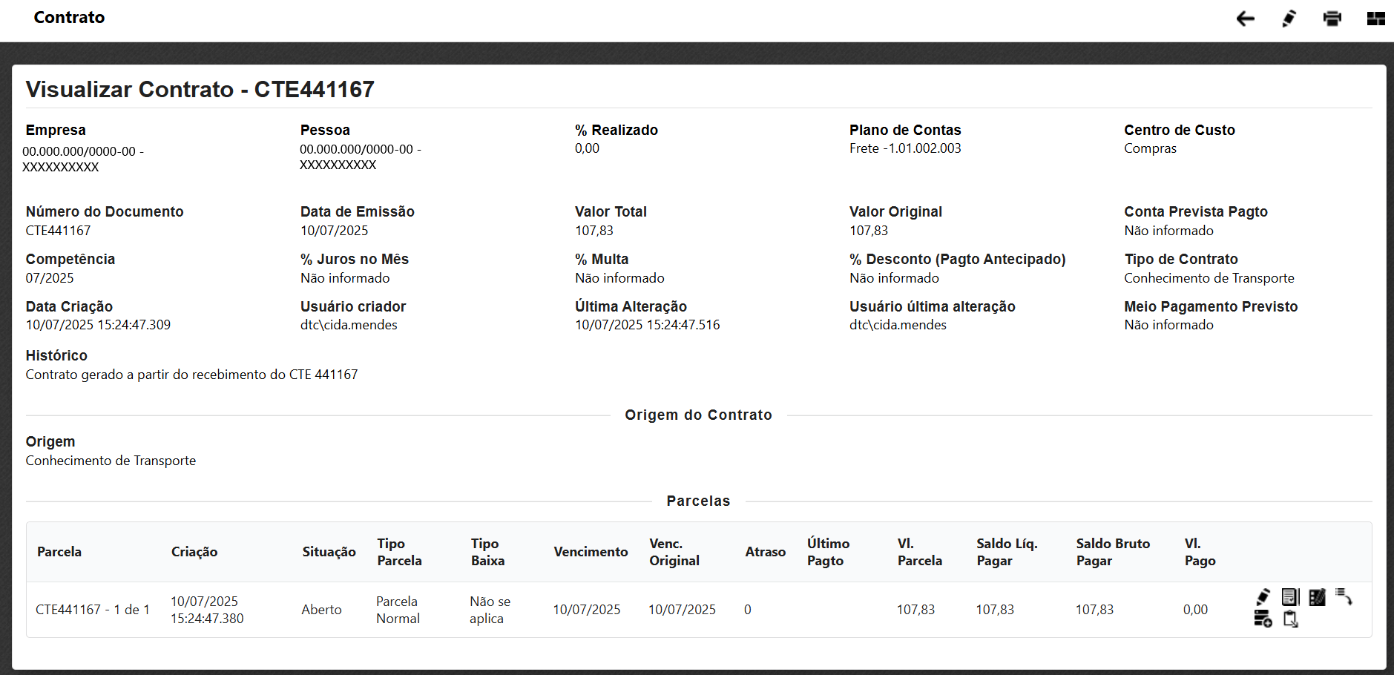1394x675 pixels.
Task: Click the Último Pagto column header
Action: point(828,552)
